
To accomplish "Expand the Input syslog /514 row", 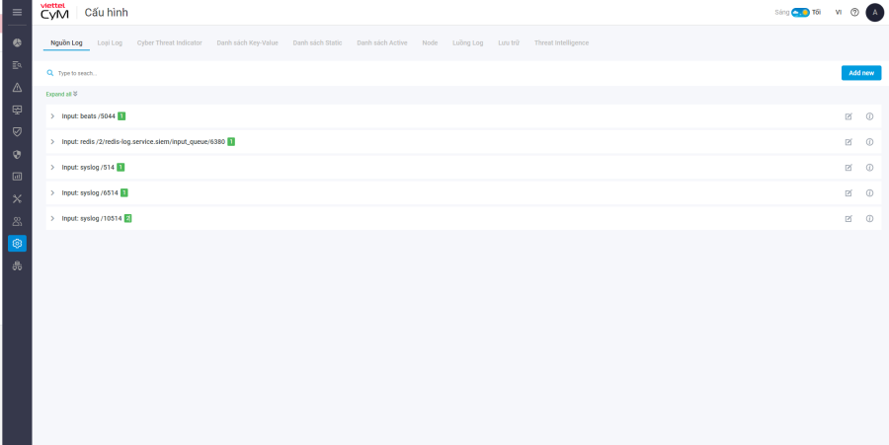I will click(52, 167).
